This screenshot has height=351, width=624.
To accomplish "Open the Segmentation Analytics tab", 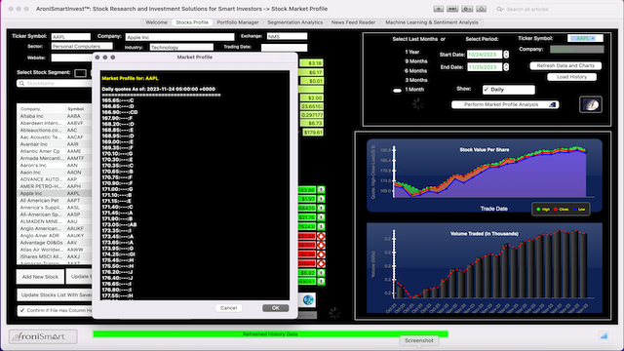I will coord(294,22).
